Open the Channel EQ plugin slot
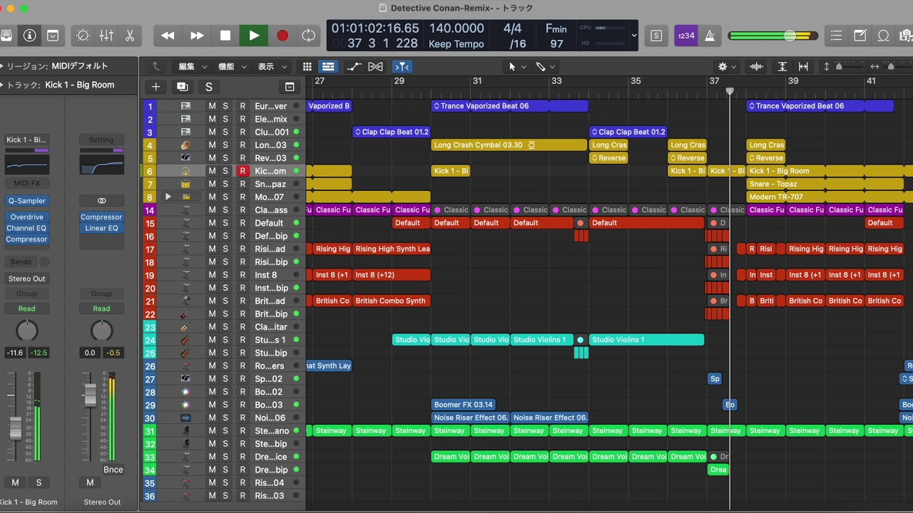Viewport: 913px width, 513px height. [26, 228]
